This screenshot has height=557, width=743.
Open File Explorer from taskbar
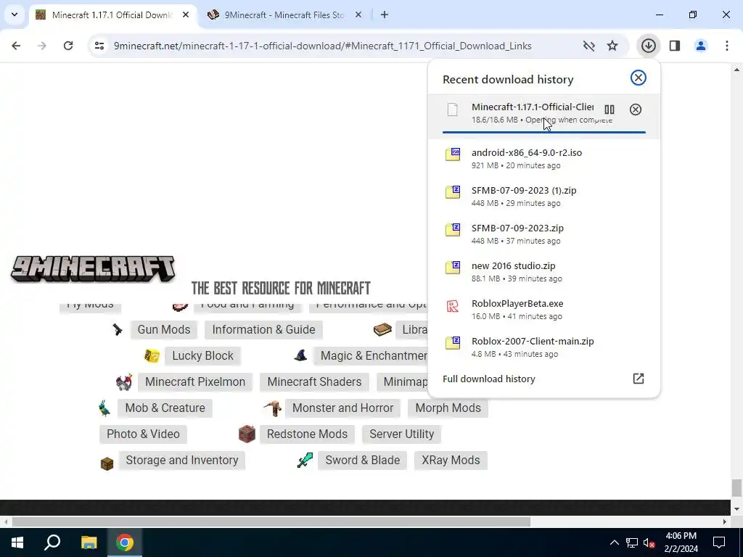(x=89, y=542)
